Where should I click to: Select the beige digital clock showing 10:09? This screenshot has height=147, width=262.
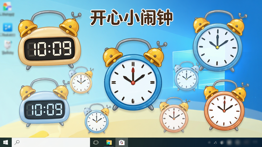pos(49,41)
